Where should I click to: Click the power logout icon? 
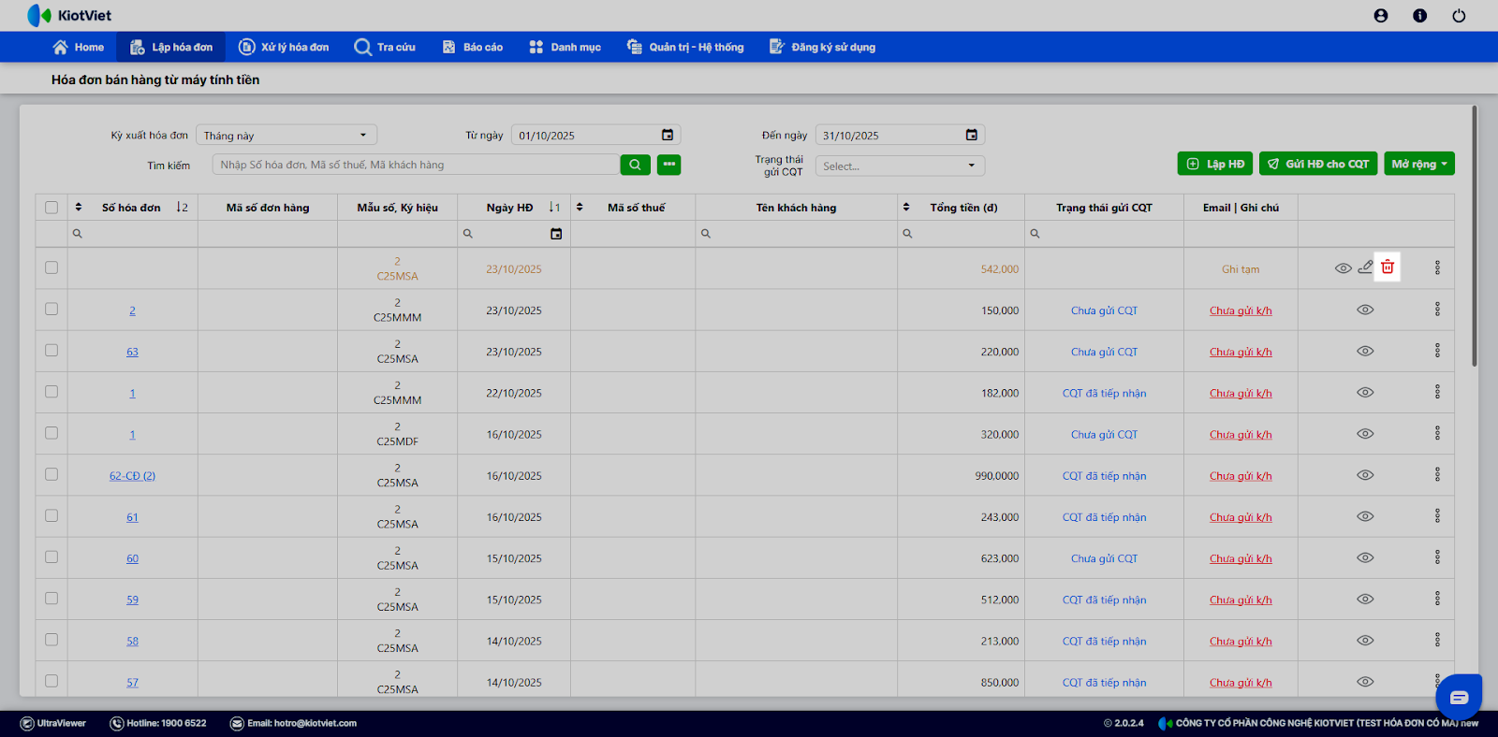click(1459, 16)
